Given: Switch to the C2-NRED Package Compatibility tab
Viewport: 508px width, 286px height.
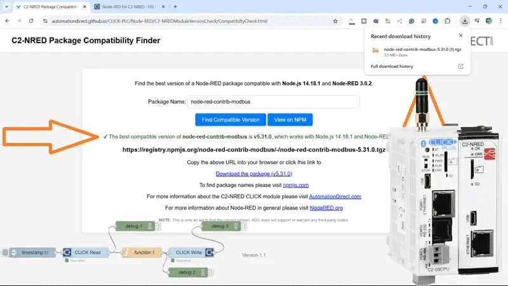Looking at the screenshot, I should (51, 7).
